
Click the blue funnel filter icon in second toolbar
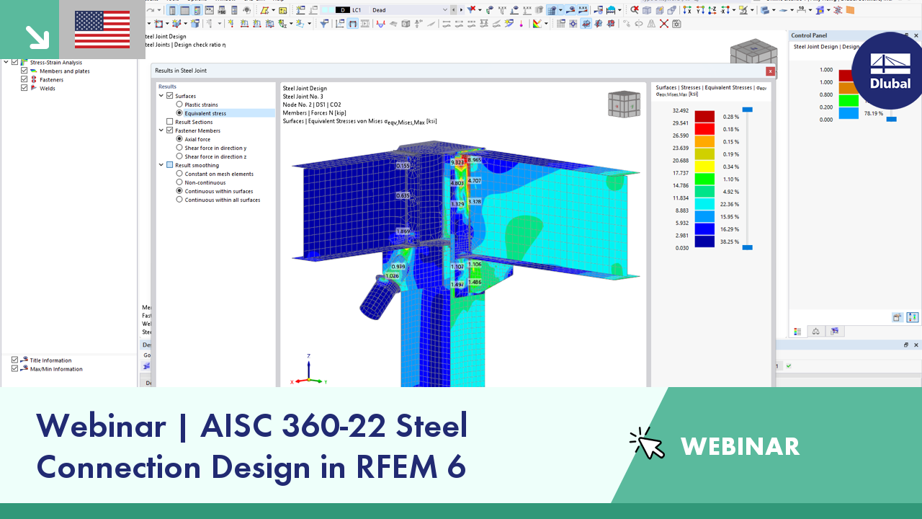(x=324, y=24)
